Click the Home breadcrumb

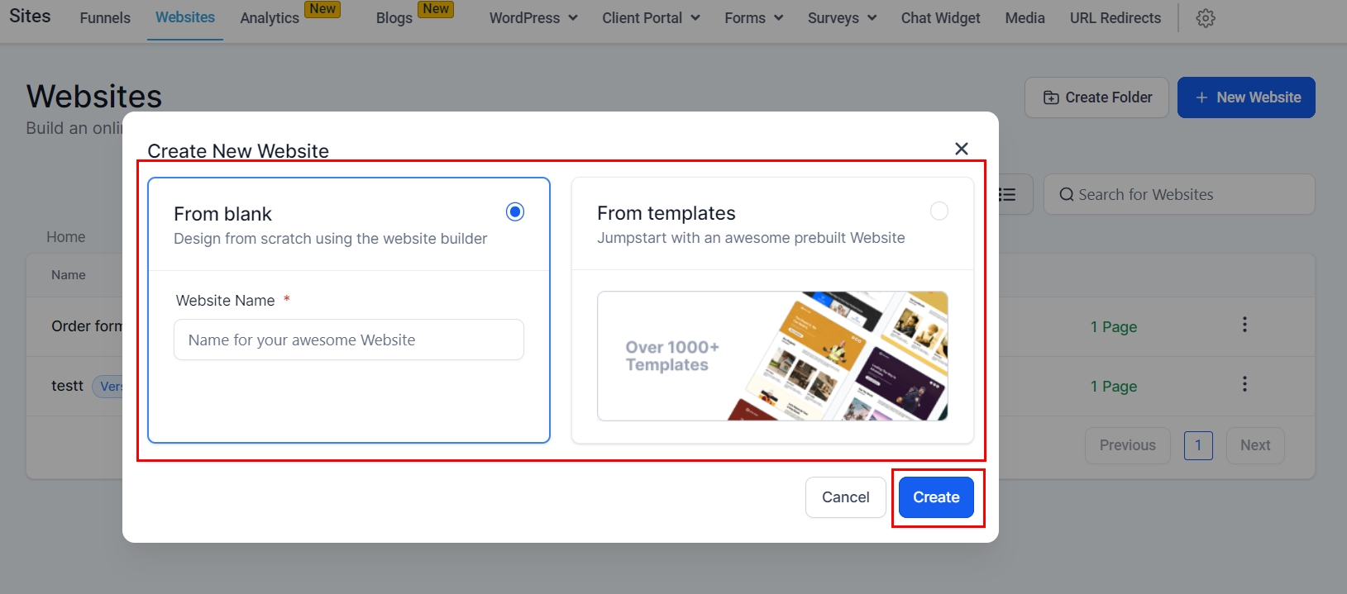pyautogui.click(x=66, y=237)
